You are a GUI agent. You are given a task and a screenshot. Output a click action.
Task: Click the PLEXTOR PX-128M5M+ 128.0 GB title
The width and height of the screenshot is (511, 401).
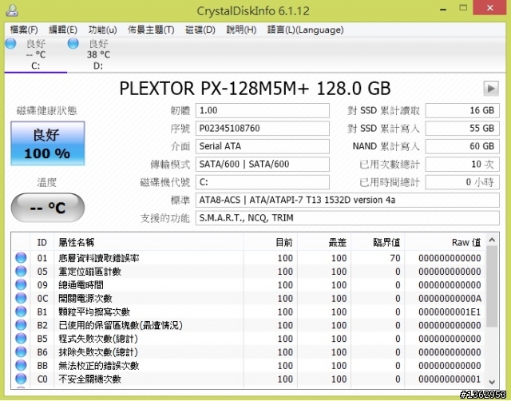255,89
